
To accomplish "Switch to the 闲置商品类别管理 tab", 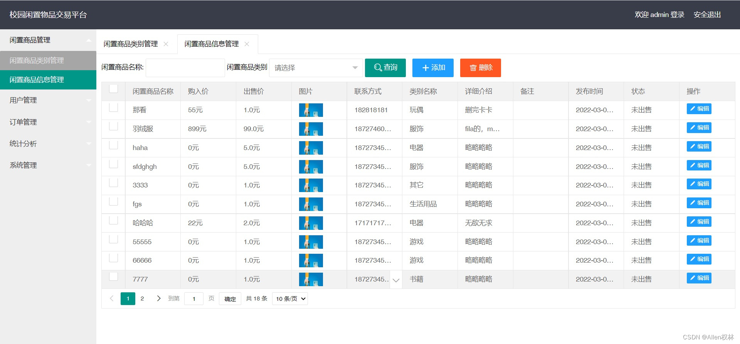I will coord(131,44).
